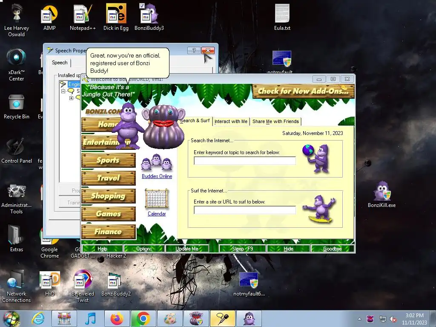Select the BonziKill.exe desktop icon
436x327 pixels.
(x=381, y=195)
